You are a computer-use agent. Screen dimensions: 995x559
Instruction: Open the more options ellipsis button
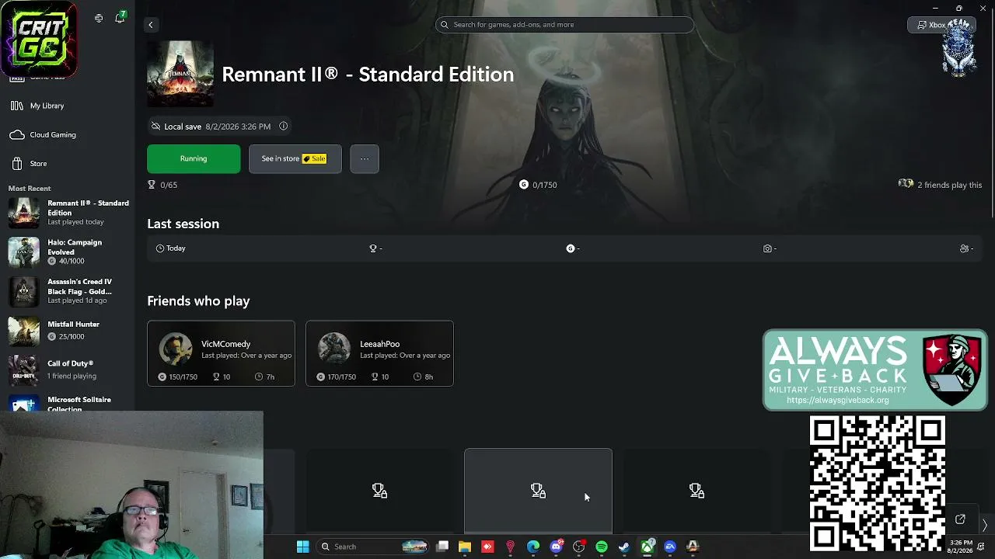click(x=365, y=158)
